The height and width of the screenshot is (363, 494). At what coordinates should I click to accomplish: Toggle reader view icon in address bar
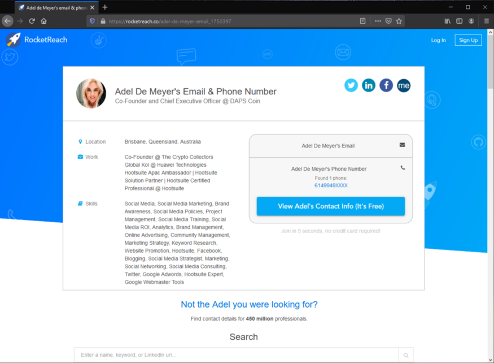(362, 21)
